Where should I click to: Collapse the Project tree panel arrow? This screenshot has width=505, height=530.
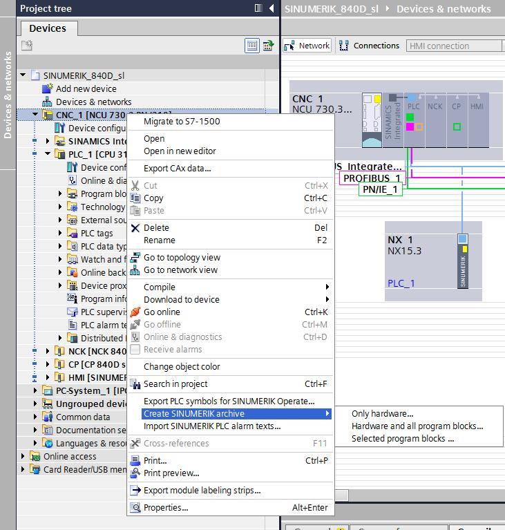pyautogui.click(x=271, y=8)
